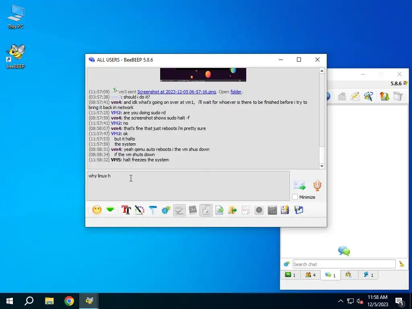The image size is (412, 309).
Task: Click the tools network icon in main window
Action: pyautogui.click(x=369, y=96)
